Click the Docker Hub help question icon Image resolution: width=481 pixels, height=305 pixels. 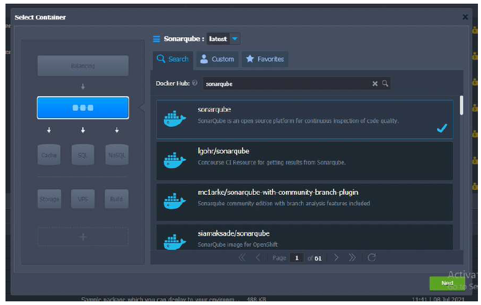click(x=195, y=83)
